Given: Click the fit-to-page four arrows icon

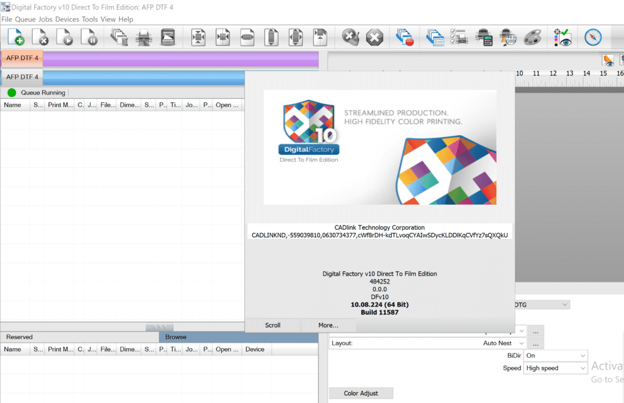Looking at the screenshot, I should click(198, 37).
